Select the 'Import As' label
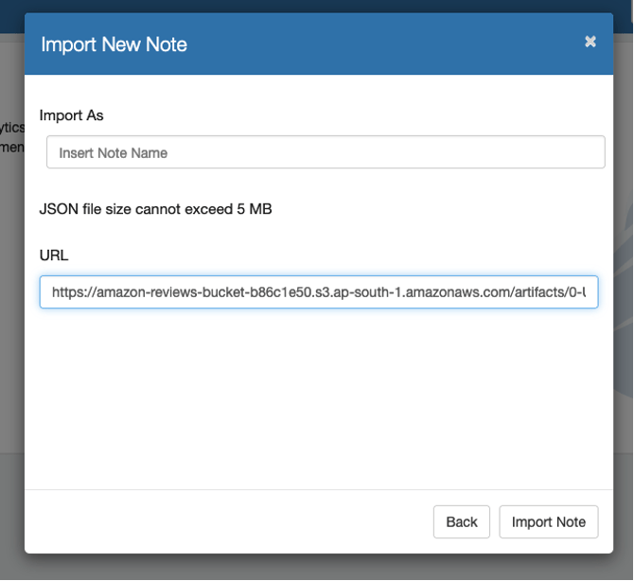Viewport: 634px width, 581px height. (72, 115)
